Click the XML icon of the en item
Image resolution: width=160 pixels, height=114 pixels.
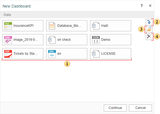point(52,54)
